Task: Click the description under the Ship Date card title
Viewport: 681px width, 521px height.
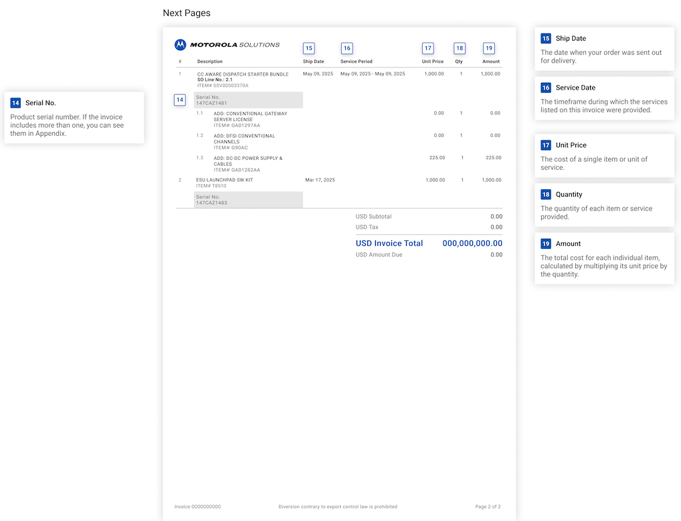Action: click(601, 56)
